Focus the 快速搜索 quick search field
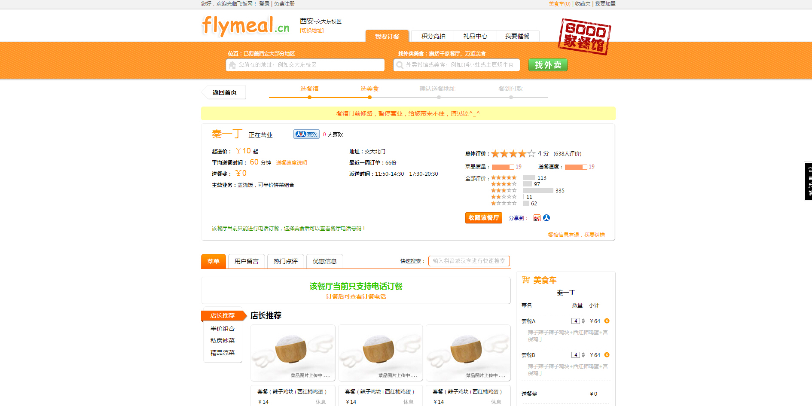812x406 pixels. (469, 261)
